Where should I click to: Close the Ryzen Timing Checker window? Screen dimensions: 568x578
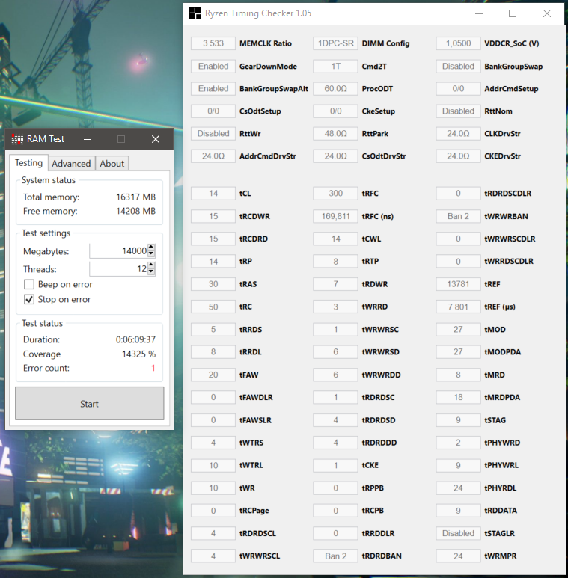click(546, 13)
